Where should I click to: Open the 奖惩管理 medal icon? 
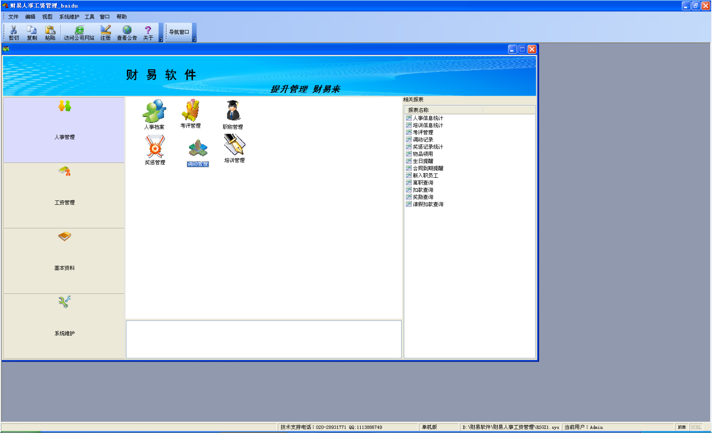click(x=155, y=147)
